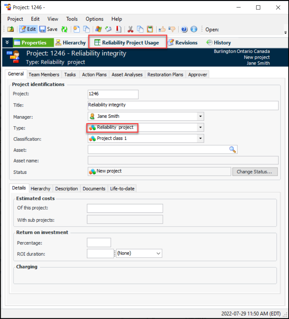Image resolution: width=289 pixels, height=319 pixels.
Task: Click the open folder toolbar icon
Action: point(10,29)
